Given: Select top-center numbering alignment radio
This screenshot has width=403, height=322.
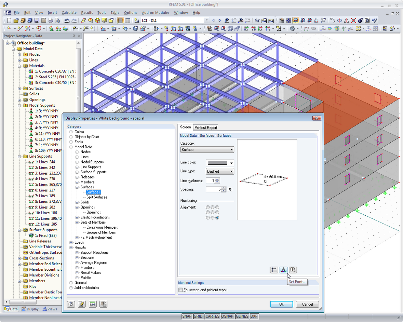Looking at the screenshot, I should pyautogui.click(x=213, y=207).
